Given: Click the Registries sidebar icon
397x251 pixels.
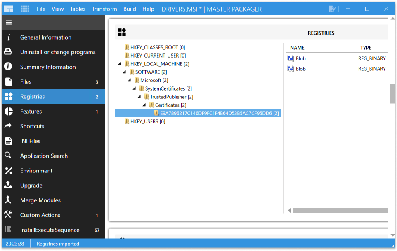Looking at the screenshot, I should [9, 96].
